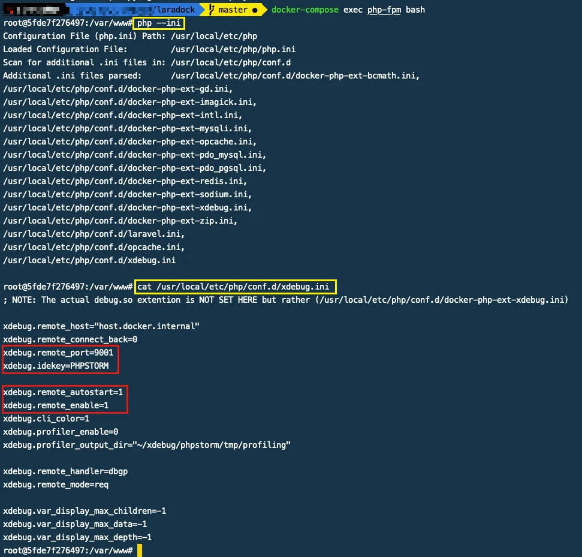
Task: Click the docker-php-ext-xdebug.ini path line
Action: click(x=127, y=207)
